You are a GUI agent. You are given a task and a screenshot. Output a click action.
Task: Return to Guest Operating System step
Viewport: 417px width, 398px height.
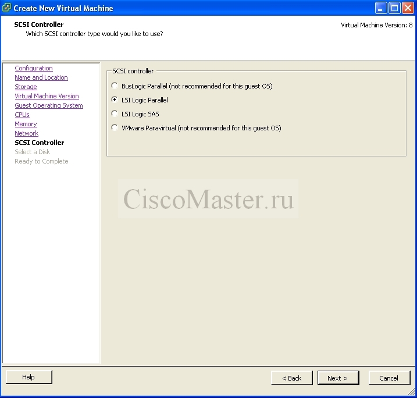pos(49,105)
